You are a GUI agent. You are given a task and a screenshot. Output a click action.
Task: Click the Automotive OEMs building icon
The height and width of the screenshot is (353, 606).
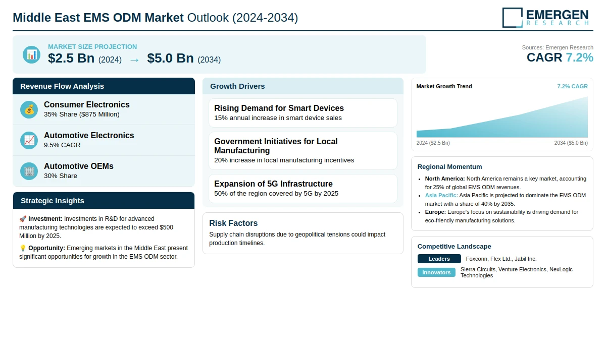click(29, 171)
